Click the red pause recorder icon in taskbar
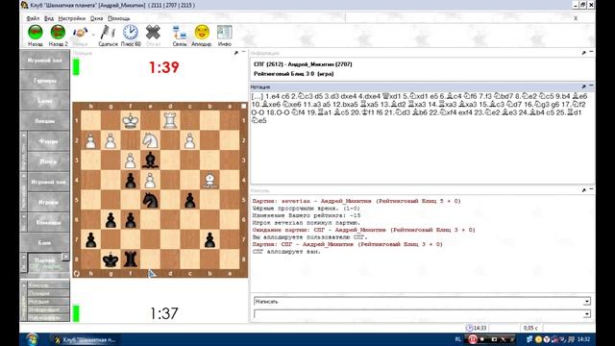The image size is (615, 346). click(473, 339)
